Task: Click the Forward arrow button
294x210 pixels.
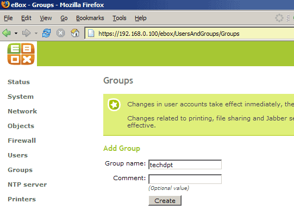Action: point(26,33)
